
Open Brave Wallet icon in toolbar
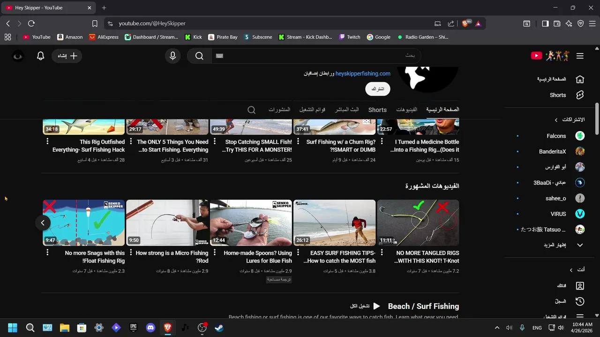tap(557, 23)
